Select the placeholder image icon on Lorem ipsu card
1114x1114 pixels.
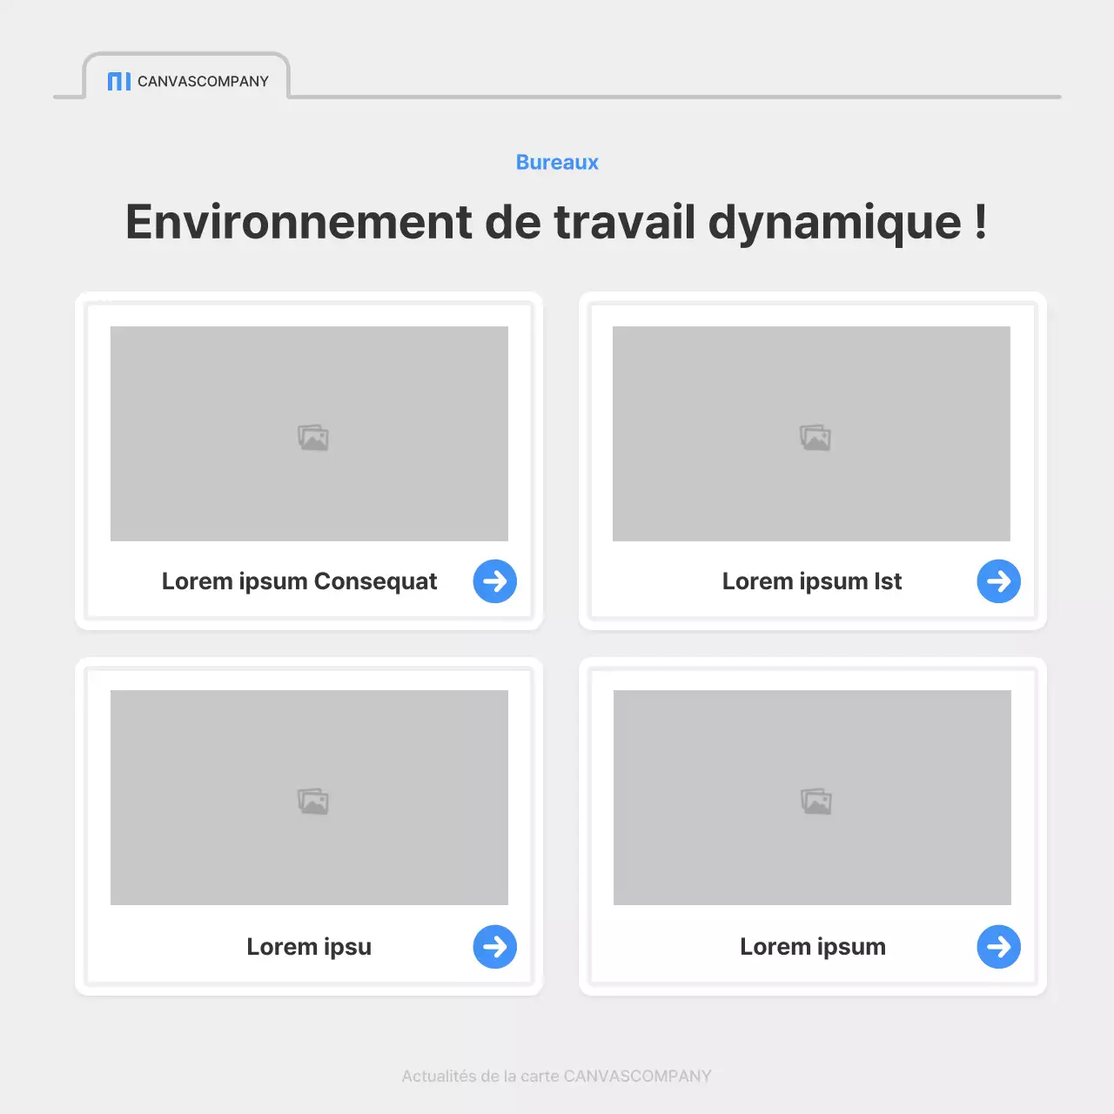coord(313,801)
